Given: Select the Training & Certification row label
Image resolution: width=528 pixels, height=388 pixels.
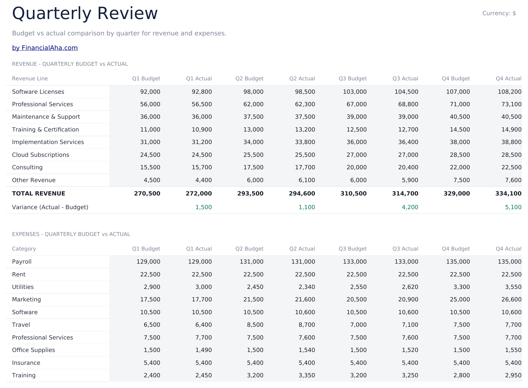Looking at the screenshot, I should [x=46, y=129].
